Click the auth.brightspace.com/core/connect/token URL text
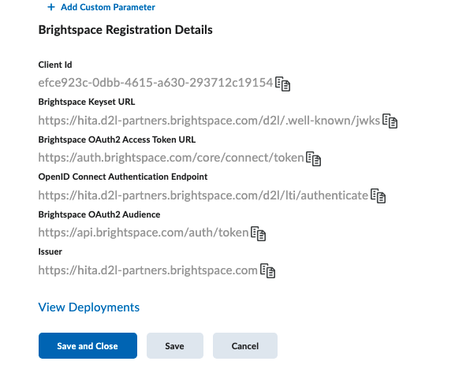The image size is (455, 365). pos(171,158)
